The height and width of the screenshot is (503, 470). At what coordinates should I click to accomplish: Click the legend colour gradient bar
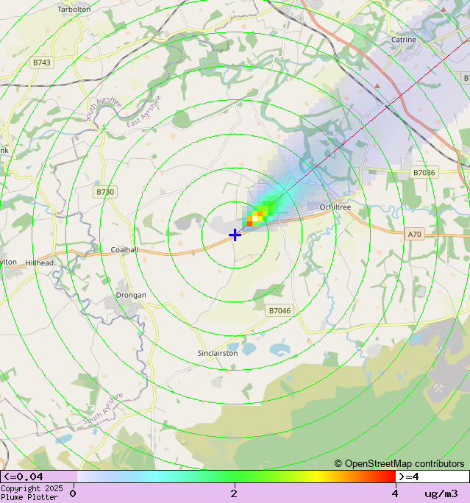click(236, 477)
